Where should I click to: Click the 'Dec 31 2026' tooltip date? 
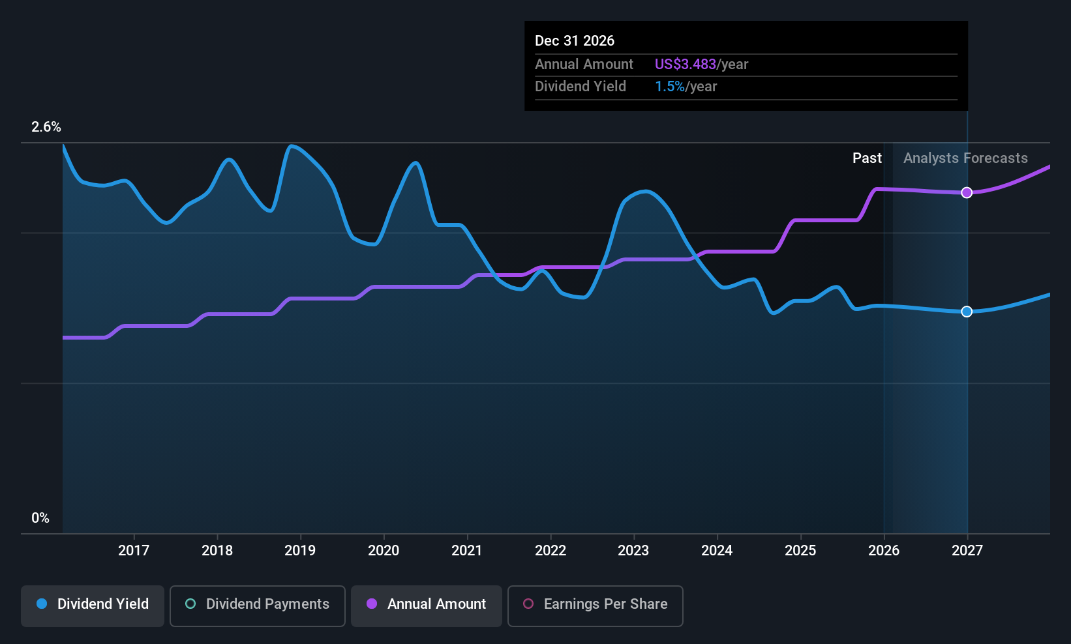[x=575, y=40]
